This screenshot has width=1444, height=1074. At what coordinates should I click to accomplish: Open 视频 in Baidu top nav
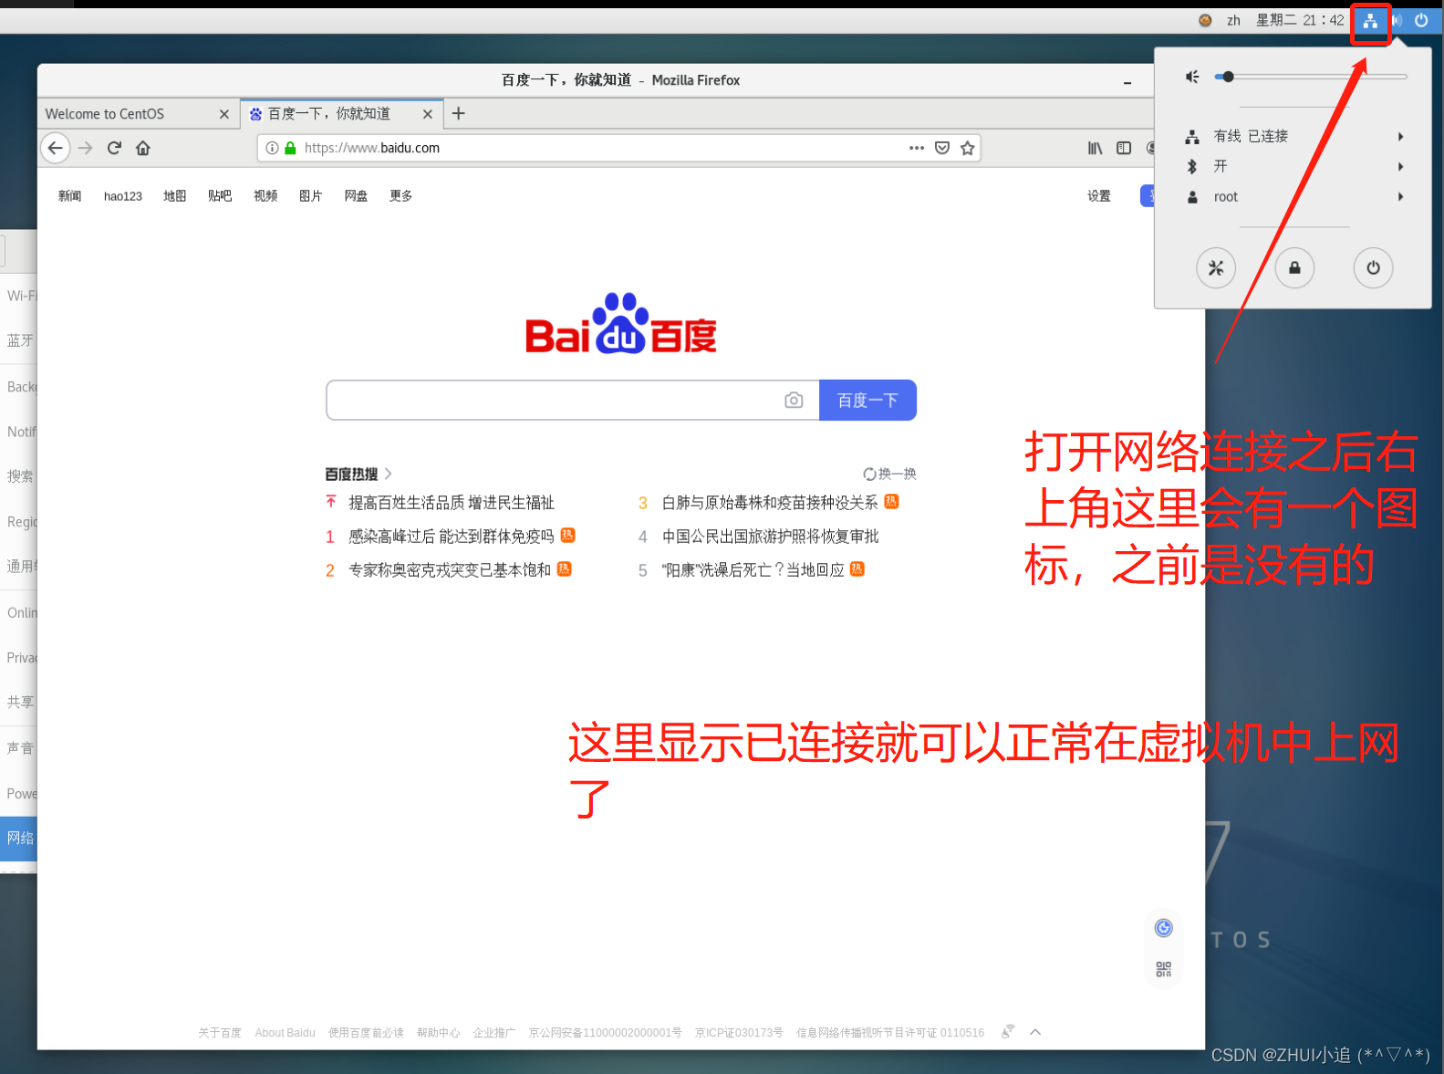[x=265, y=196]
